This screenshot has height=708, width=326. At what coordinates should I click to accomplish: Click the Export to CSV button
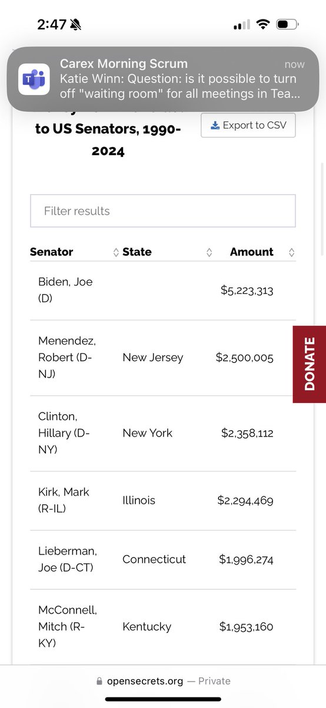coord(248,125)
